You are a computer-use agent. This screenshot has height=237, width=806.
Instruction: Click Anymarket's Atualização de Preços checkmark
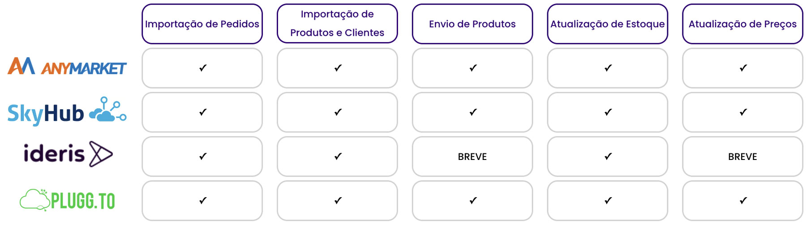click(743, 68)
